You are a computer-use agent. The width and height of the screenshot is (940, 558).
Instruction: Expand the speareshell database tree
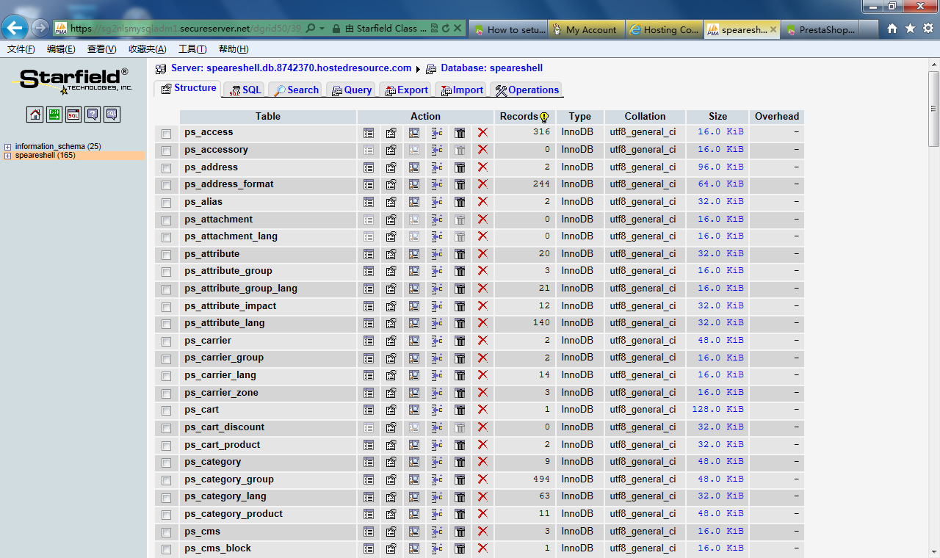click(x=8, y=156)
